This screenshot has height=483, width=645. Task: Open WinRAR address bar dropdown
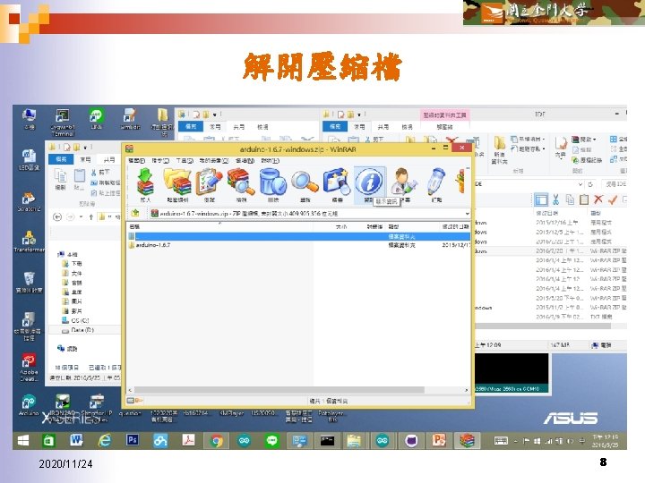click(x=467, y=214)
